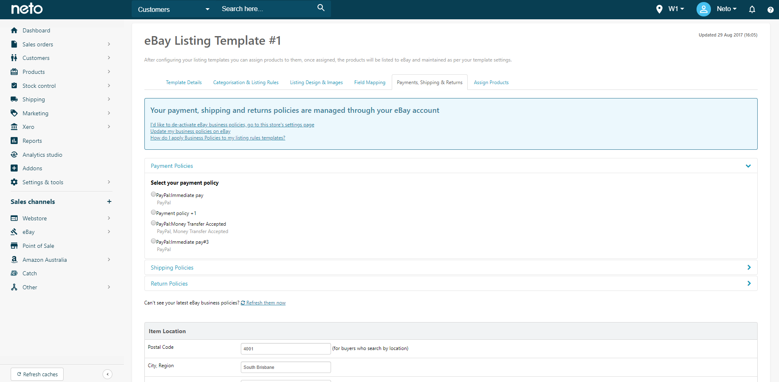Screen dimensions: 779x382
Task: Expand the Shipping Policies section chevron
Action: [749, 268]
